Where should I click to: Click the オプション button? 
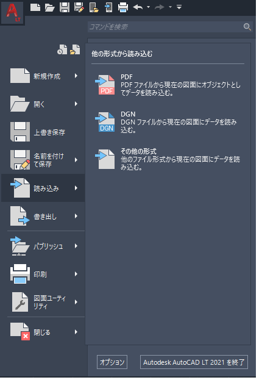coord(112,362)
